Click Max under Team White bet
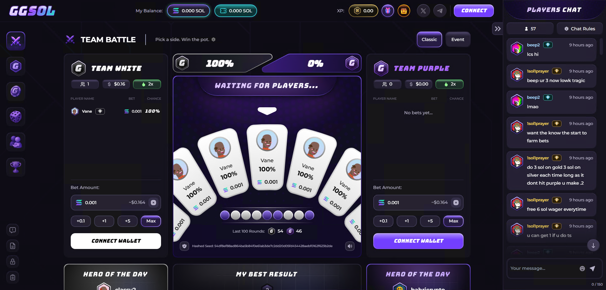 click(x=151, y=221)
